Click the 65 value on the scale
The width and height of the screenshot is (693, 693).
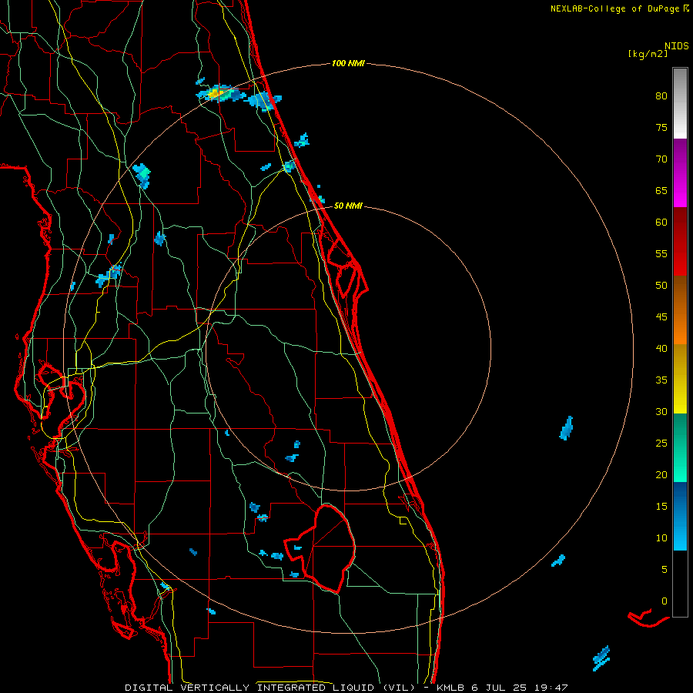[661, 191]
